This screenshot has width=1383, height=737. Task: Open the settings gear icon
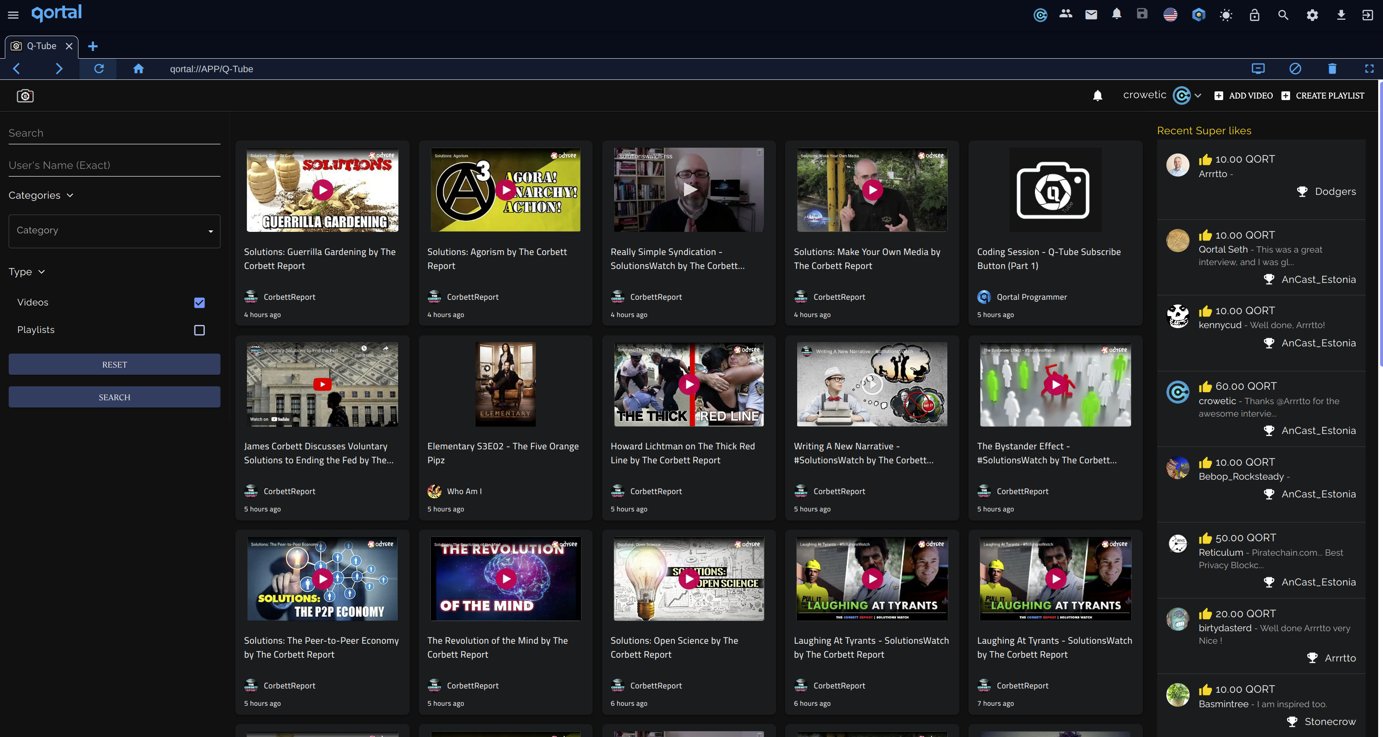(x=1312, y=15)
